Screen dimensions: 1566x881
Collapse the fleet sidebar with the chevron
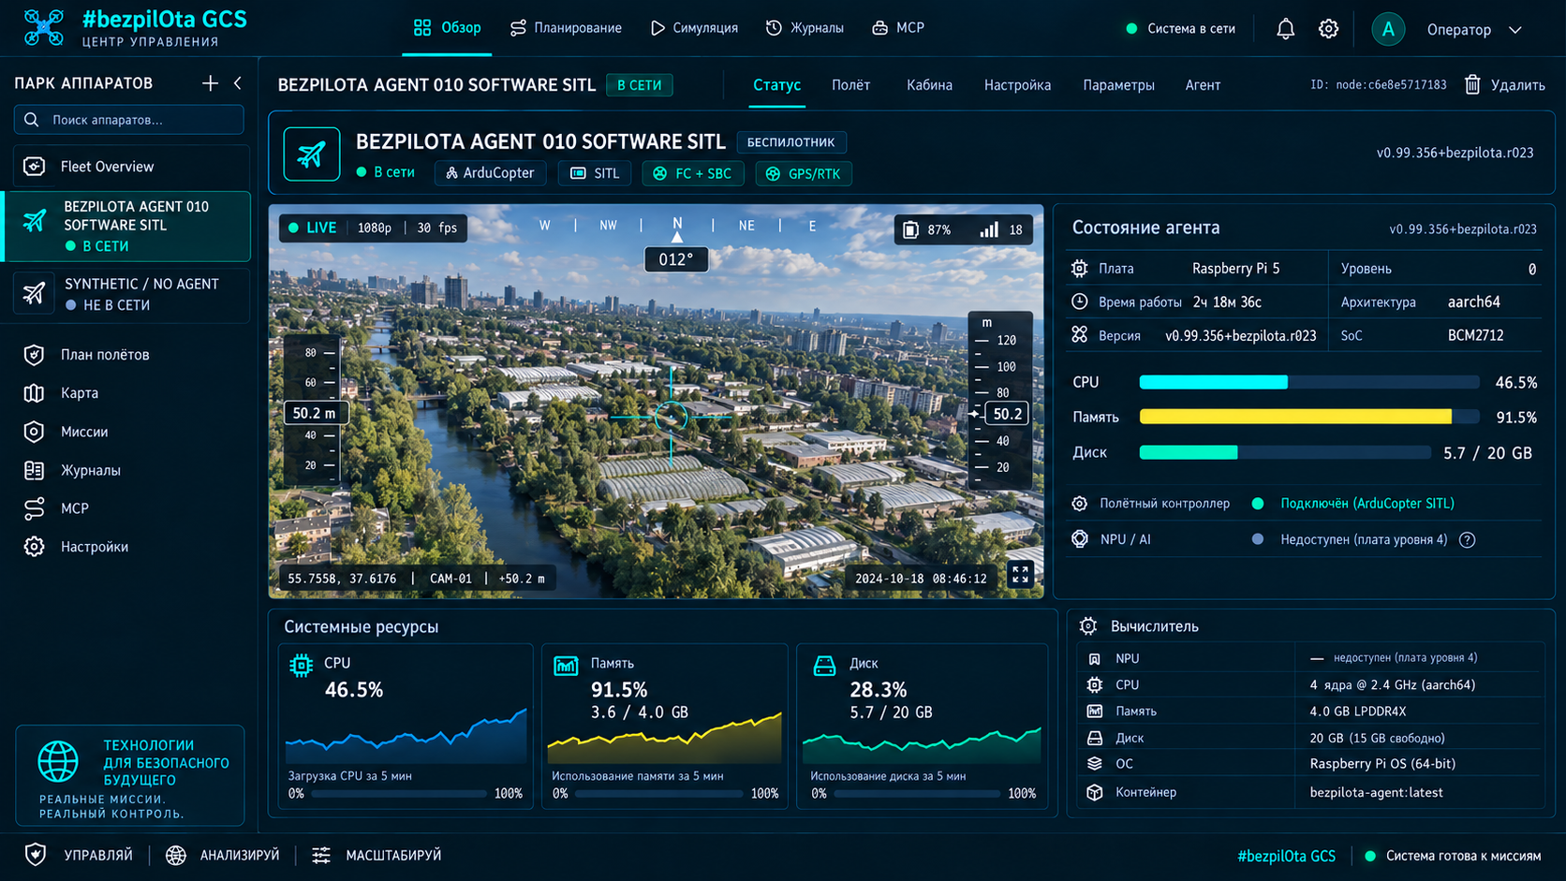[238, 83]
